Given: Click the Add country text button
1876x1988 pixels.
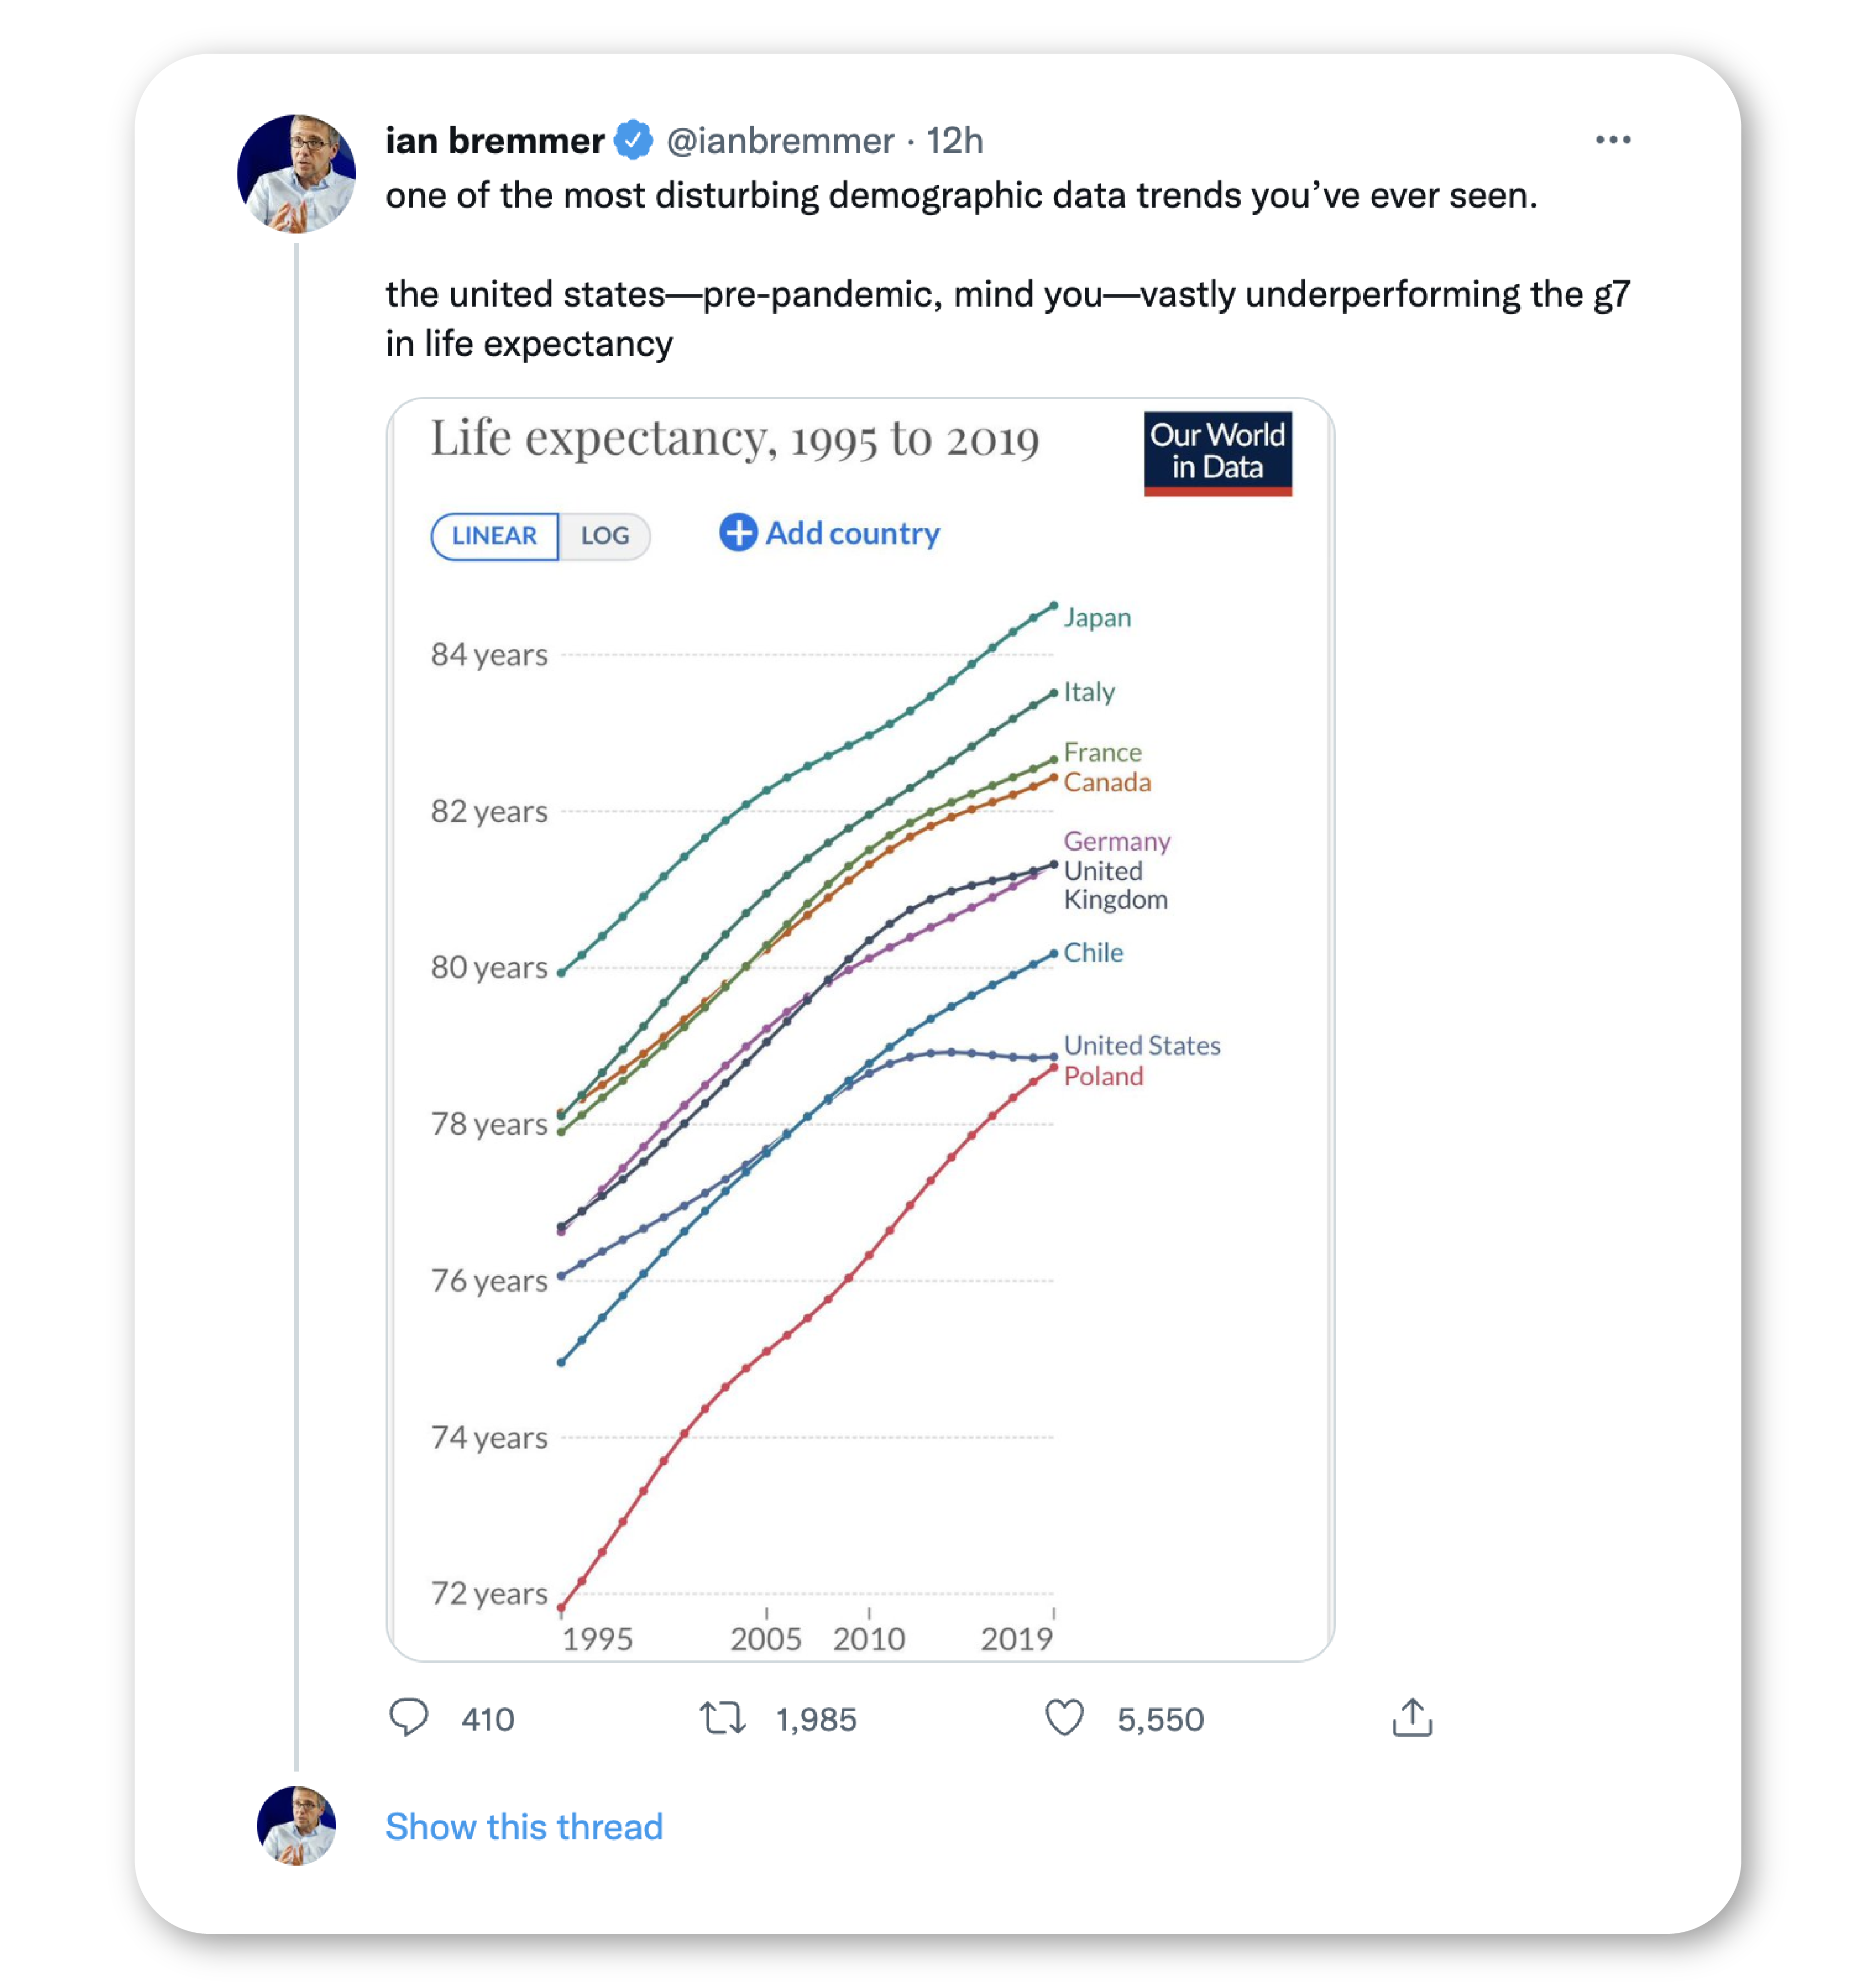Looking at the screenshot, I should tap(852, 533).
